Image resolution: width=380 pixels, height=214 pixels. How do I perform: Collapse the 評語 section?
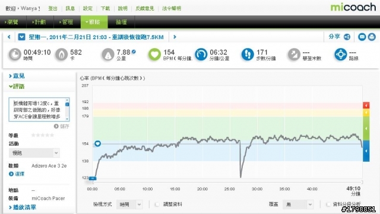(x=17, y=87)
